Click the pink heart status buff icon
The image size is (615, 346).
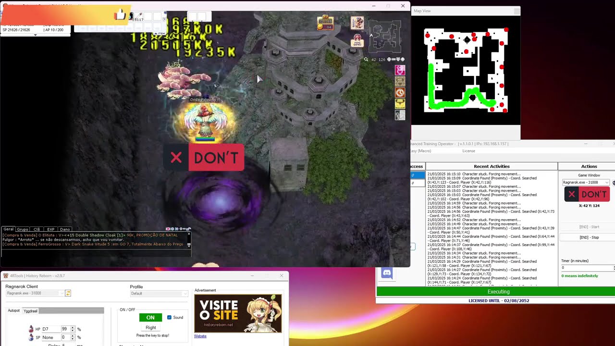[400, 71]
